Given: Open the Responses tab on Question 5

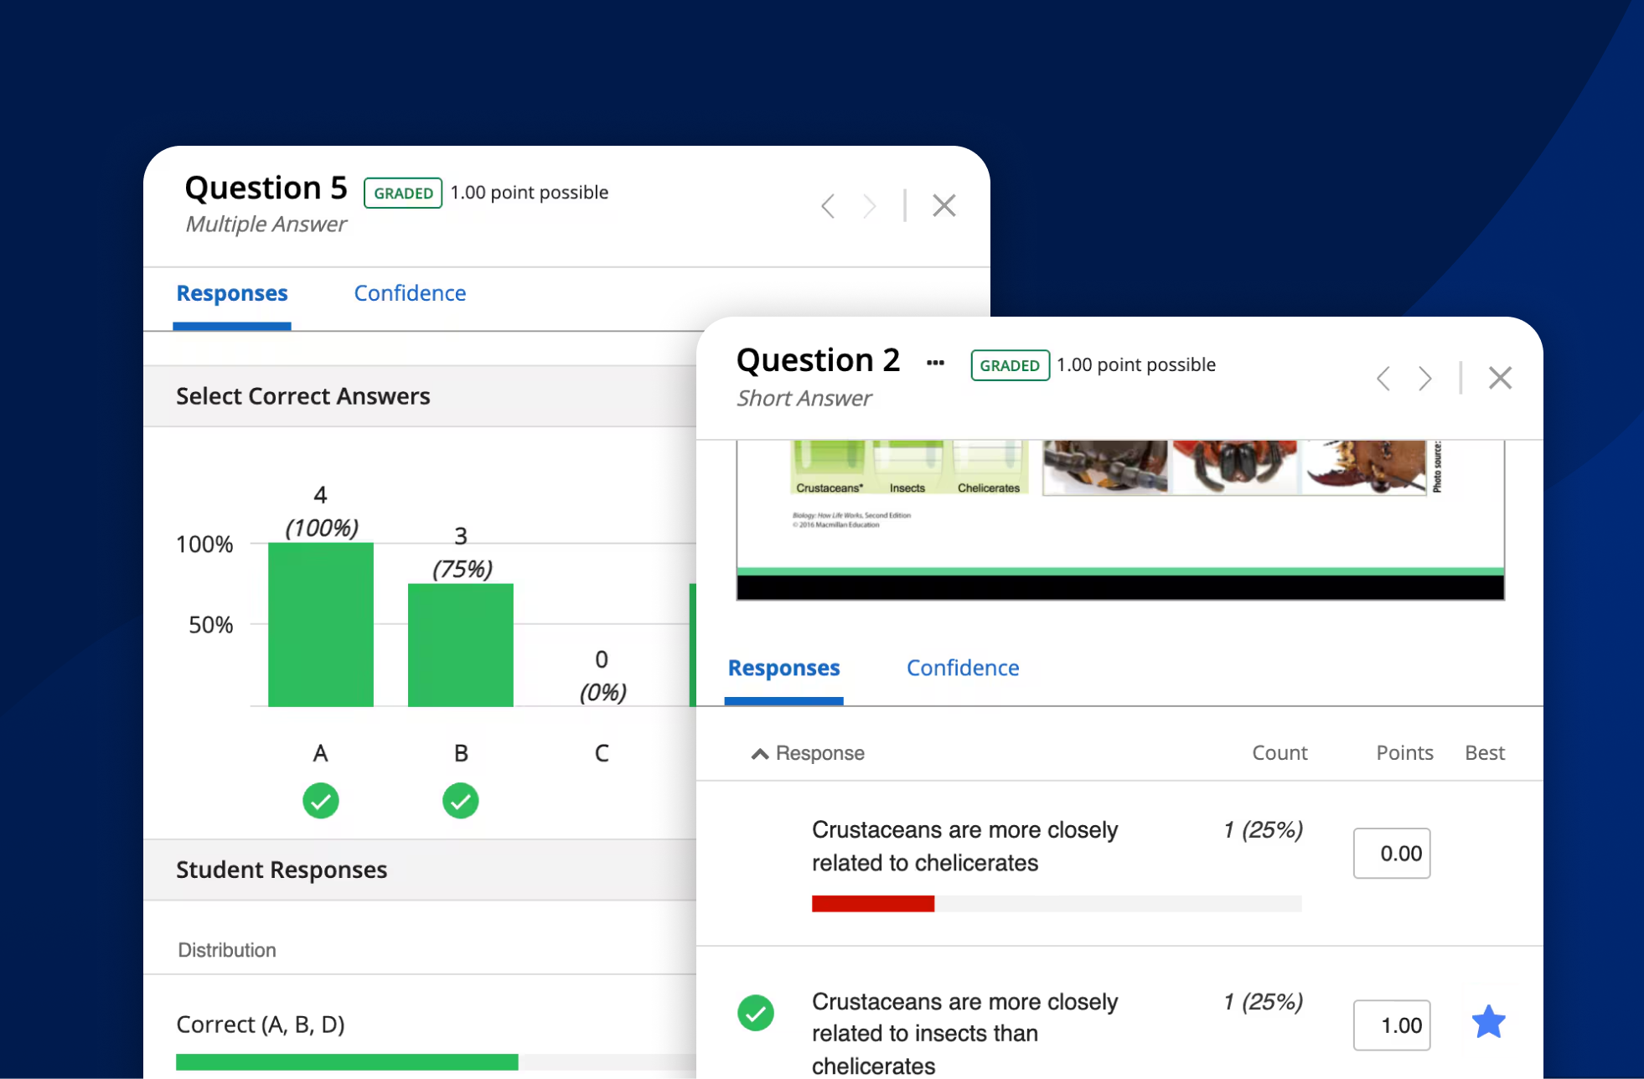Looking at the screenshot, I should point(231,293).
